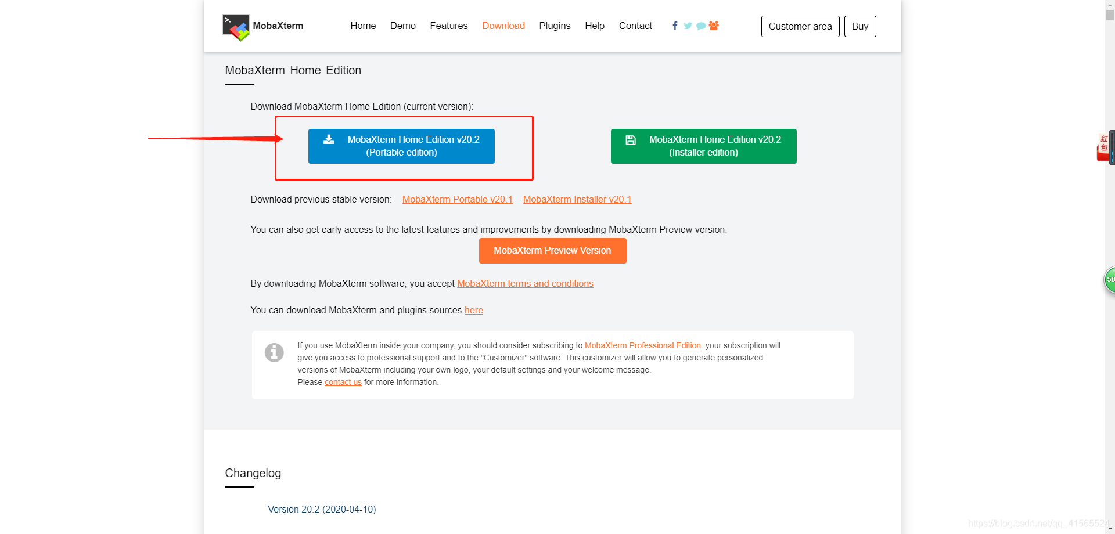The width and height of the screenshot is (1115, 534).
Task: Open the Facebook social icon
Action: click(675, 26)
